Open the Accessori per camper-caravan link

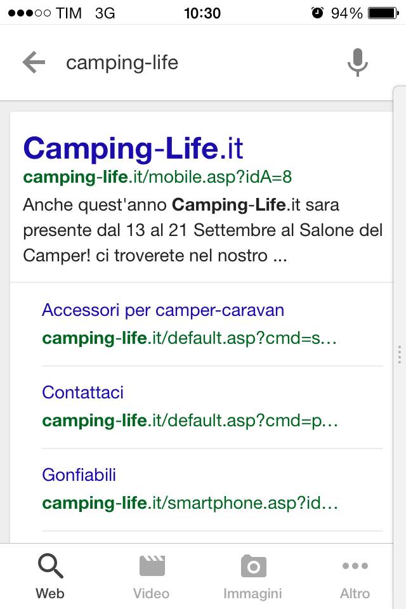(163, 310)
